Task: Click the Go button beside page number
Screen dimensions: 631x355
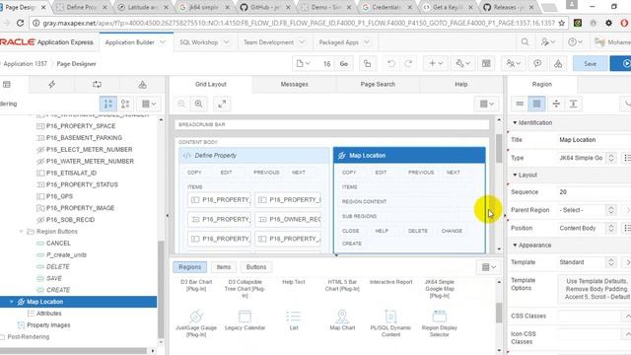Action: (x=344, y=63)
